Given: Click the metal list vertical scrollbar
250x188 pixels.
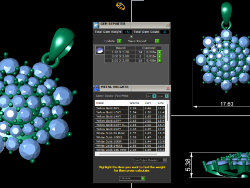Looking at the screenshot, I should tap(167, 112).
